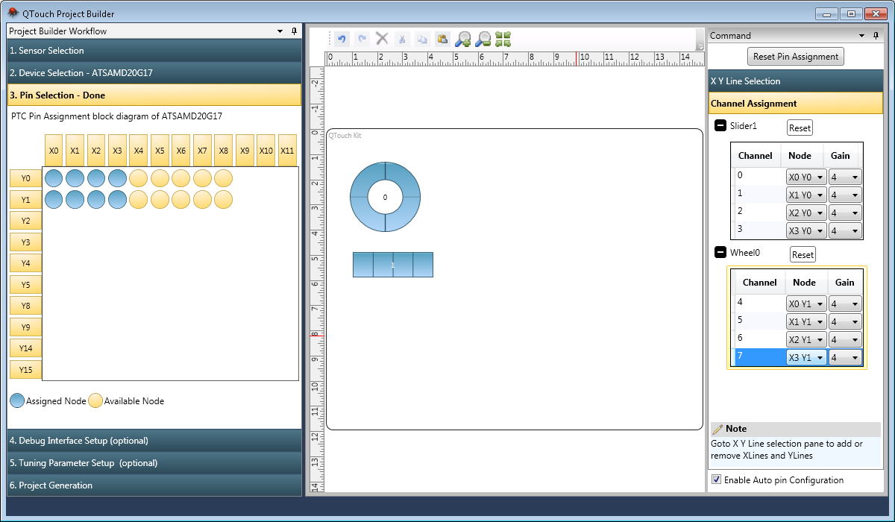
Task: Click the Copy toolbar icon
Action: click(x=422, y=39)
